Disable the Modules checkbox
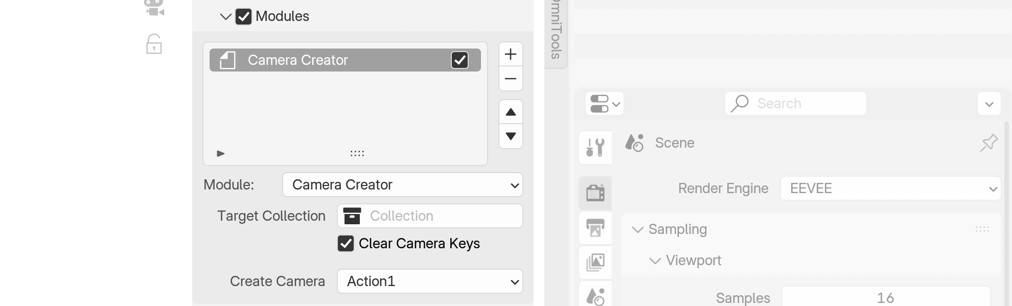The width and height of the screenshot is (1012, 306). (x=243, y=16)
